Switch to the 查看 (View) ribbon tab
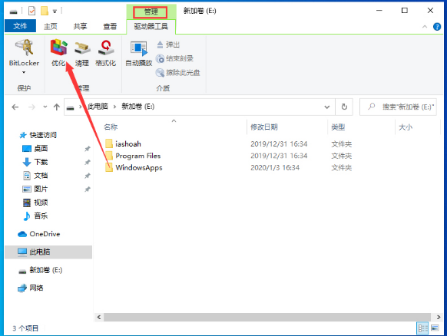 pyautogui.click(x=110, y=26)
